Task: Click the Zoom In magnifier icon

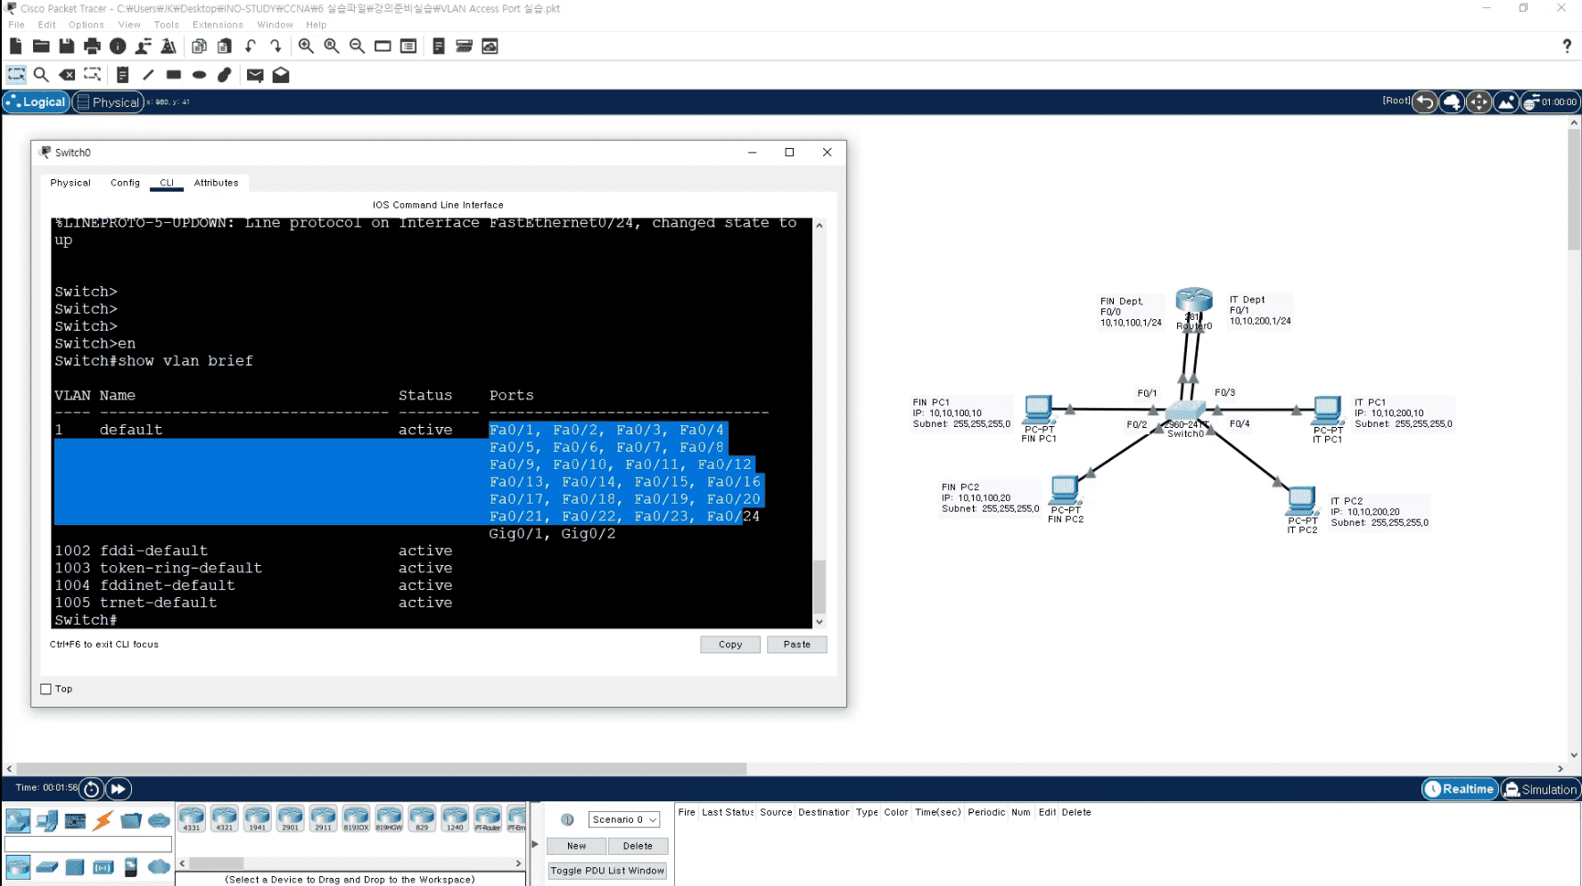Action: [x=306, y=46]
